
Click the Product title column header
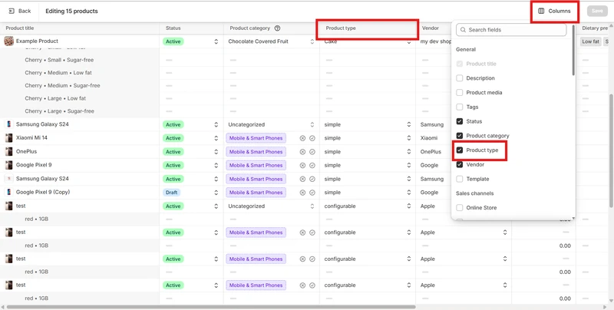click(x=20, y=28)
